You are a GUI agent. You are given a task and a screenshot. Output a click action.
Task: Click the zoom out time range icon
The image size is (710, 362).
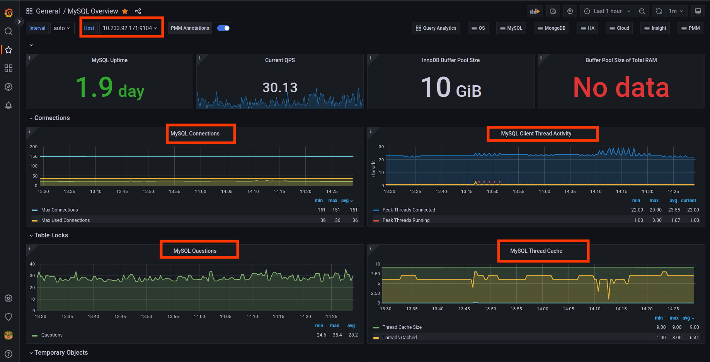click(642, 11)
